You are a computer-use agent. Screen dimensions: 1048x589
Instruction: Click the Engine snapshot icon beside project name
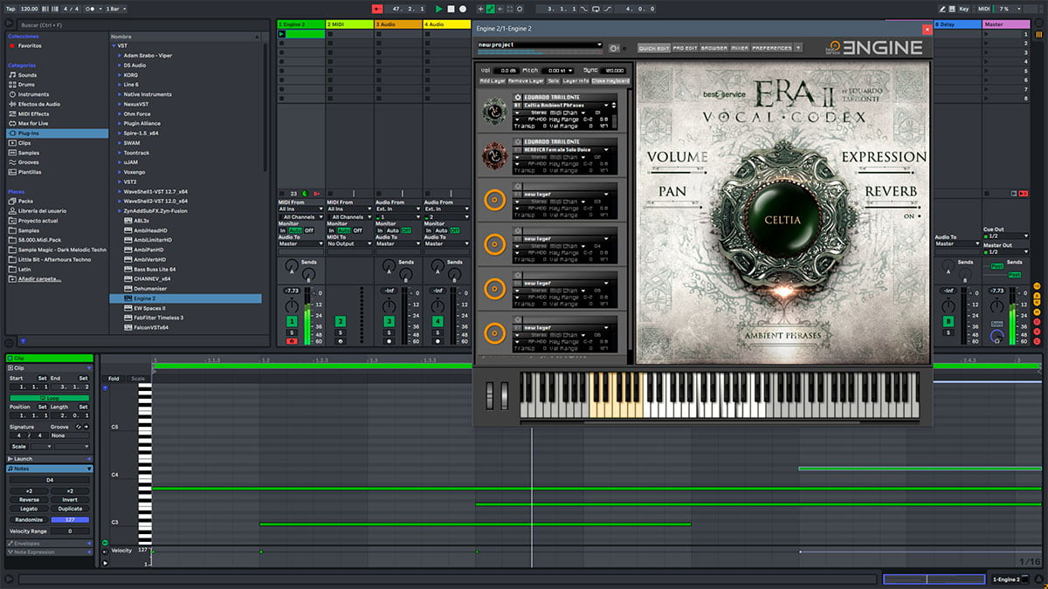click(x=615, y=48)
